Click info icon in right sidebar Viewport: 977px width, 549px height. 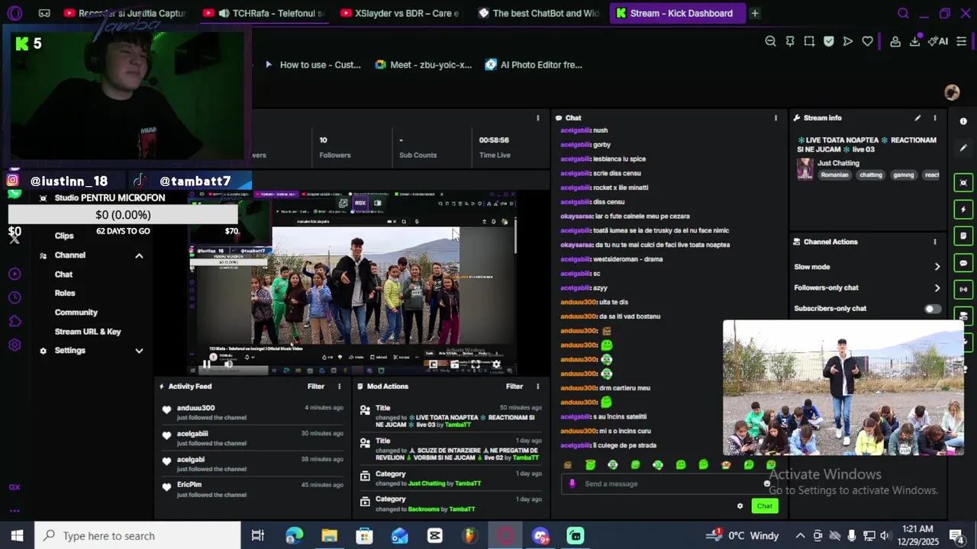coord(963,121)
